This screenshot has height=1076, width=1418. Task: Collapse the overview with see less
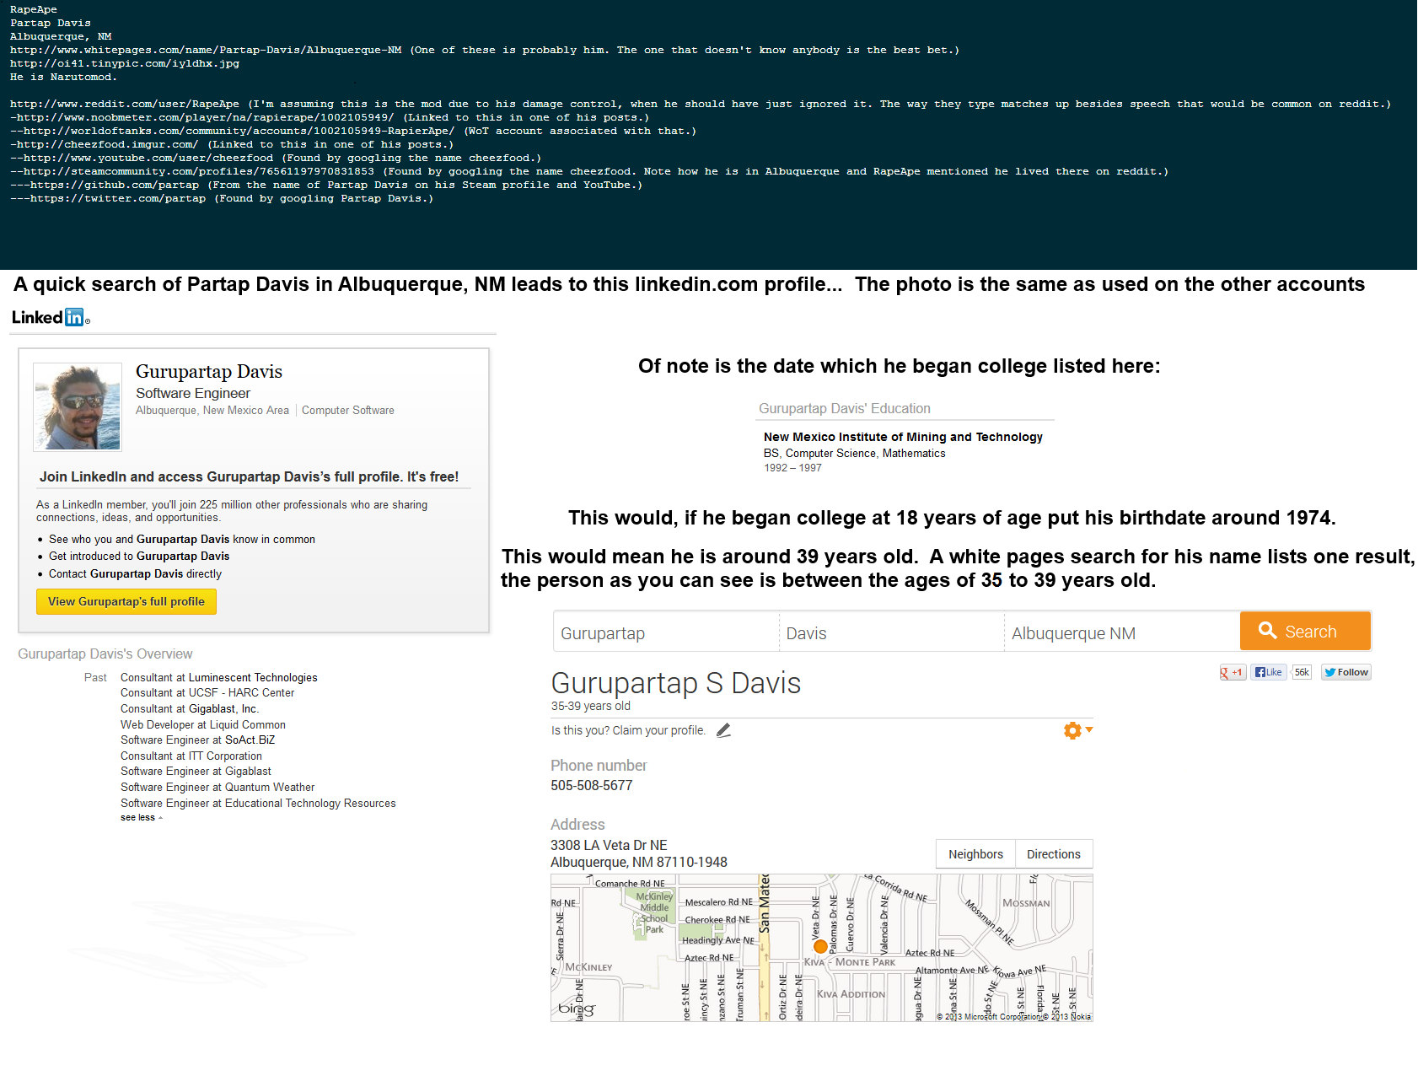pyautogui.click(x=141, y=818)
